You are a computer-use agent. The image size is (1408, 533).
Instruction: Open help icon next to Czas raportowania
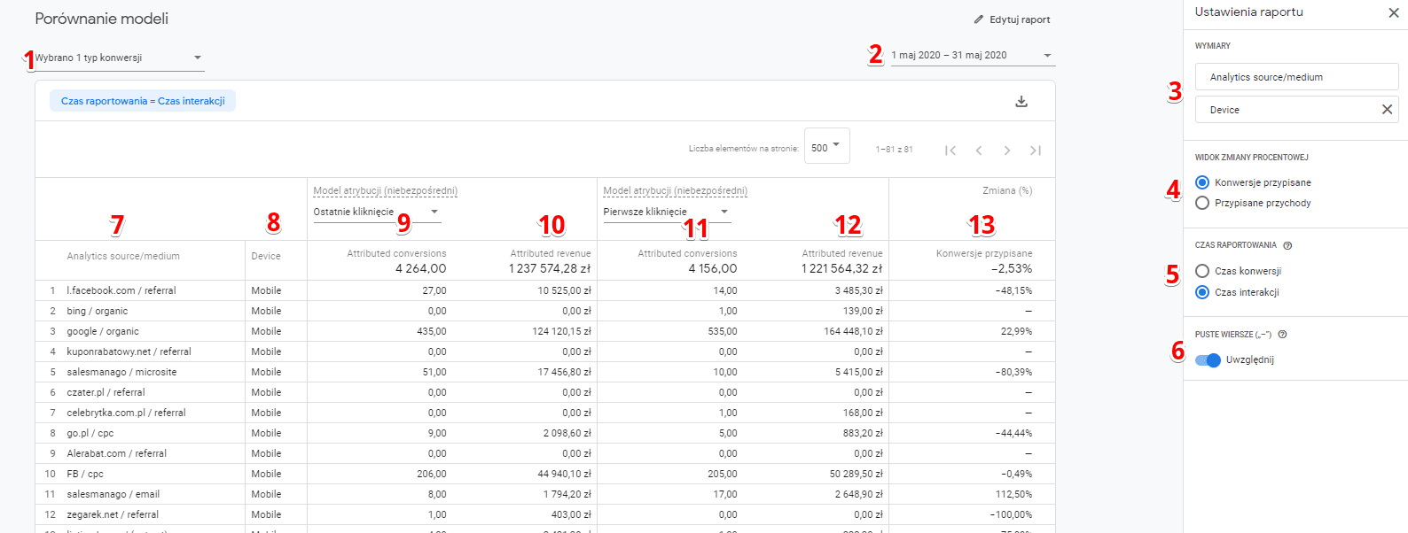[1287, 245]
